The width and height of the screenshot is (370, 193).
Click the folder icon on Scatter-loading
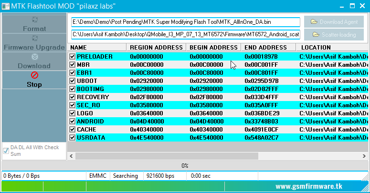[316, 35]
